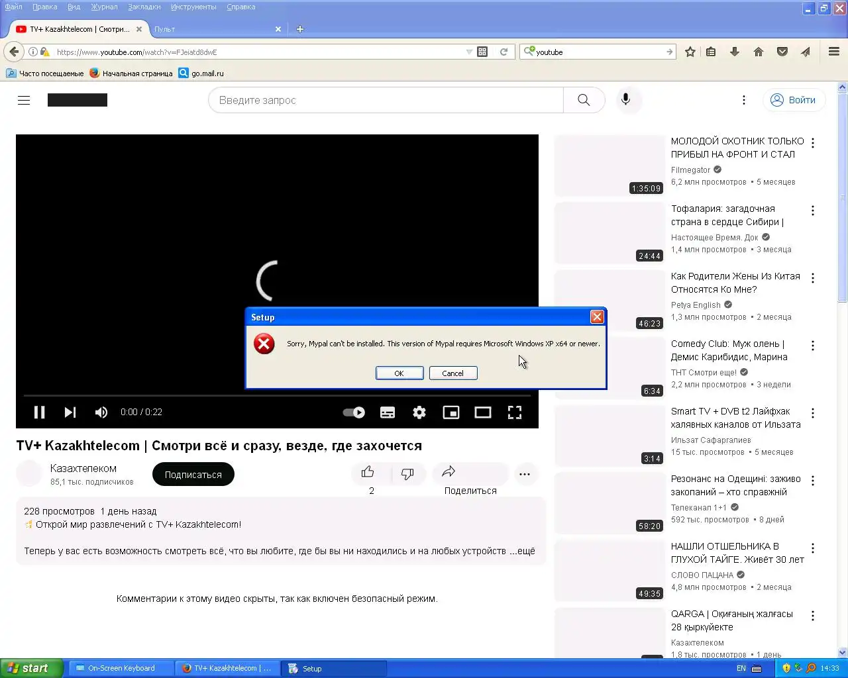Open YouTube hamburger guide menu
The height and width of the screenshot is (678, 848).
24,100
